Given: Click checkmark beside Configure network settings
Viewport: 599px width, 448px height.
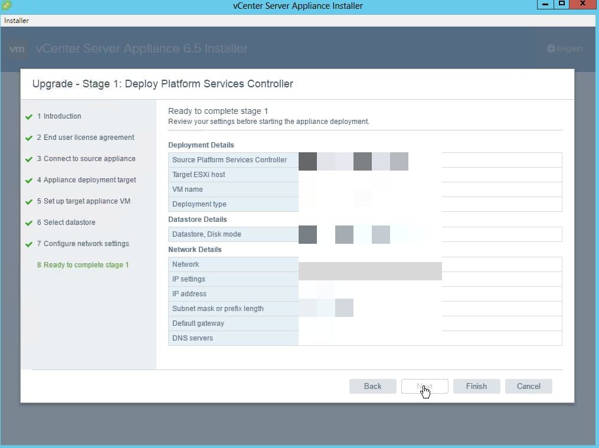Looking at the screenshot, I should [x=29, y=244].
